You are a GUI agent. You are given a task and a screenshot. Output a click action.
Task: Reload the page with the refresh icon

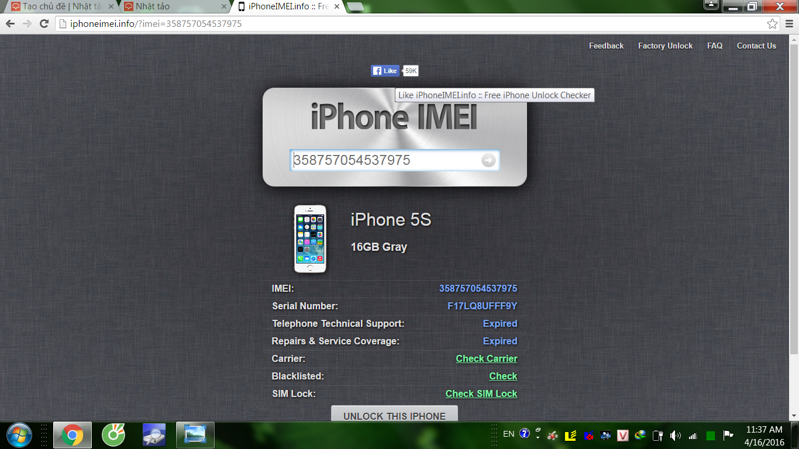(44, 24)
